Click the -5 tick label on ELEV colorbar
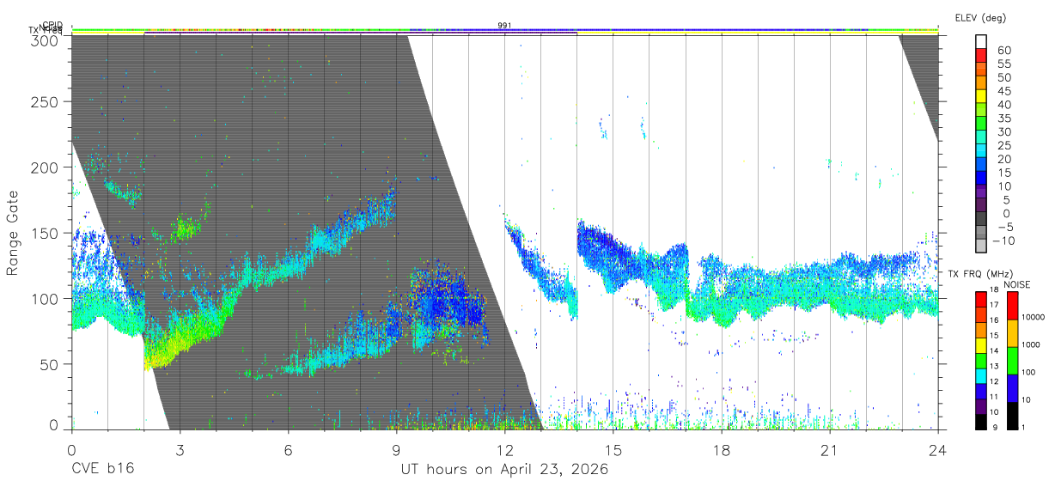Viewport: 1055px width, 487px height. [x=1004, y=227]
